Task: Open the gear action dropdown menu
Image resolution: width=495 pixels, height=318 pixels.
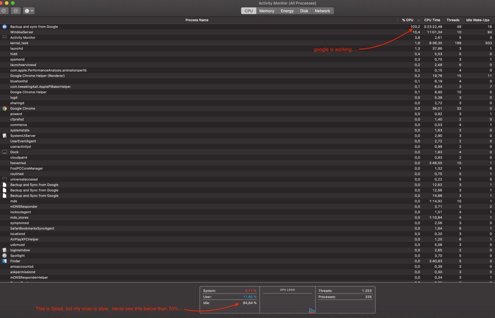Action: tap(29, 11)
